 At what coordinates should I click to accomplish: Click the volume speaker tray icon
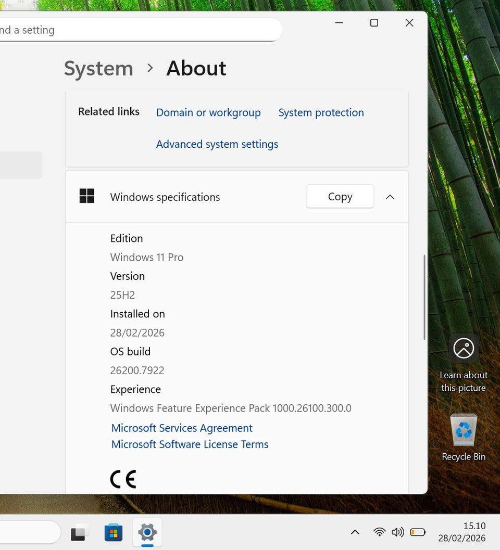pos(397,532)
